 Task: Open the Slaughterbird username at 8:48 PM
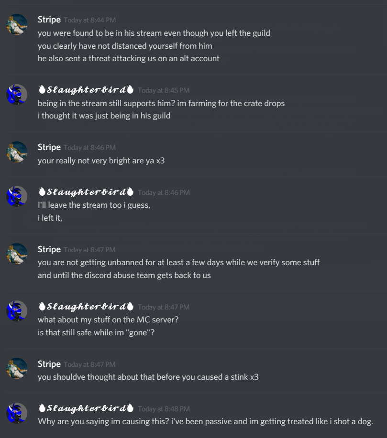[x=86, y=408]
